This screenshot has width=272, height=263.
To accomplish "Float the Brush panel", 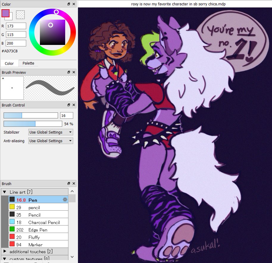I will 69,184.
